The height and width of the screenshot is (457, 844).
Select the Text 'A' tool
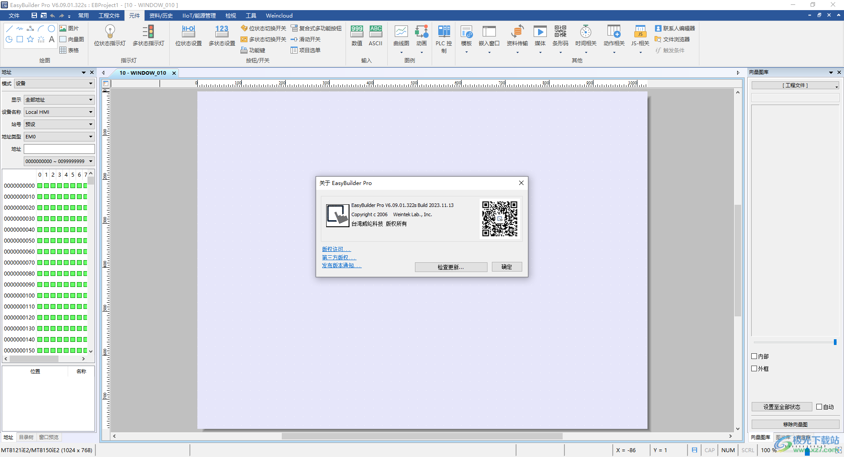[51, 39]
